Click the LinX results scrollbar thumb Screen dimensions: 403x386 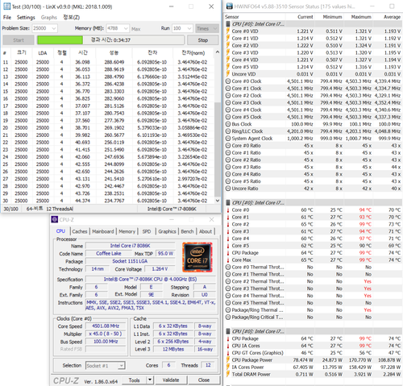click(218, 149)
